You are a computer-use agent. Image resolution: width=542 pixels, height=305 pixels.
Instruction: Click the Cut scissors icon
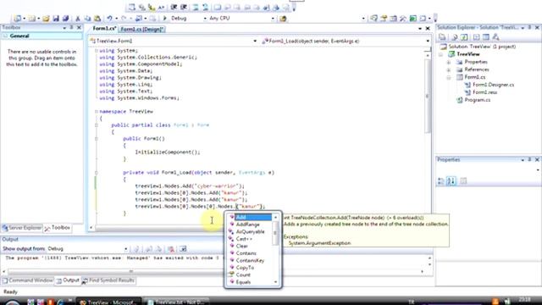(78, 19)
